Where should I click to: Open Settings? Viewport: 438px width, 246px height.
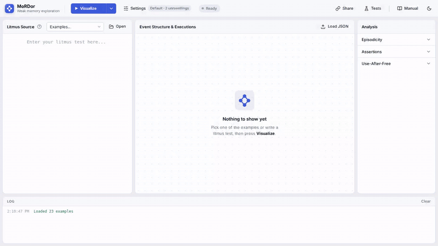coord(135,8)
